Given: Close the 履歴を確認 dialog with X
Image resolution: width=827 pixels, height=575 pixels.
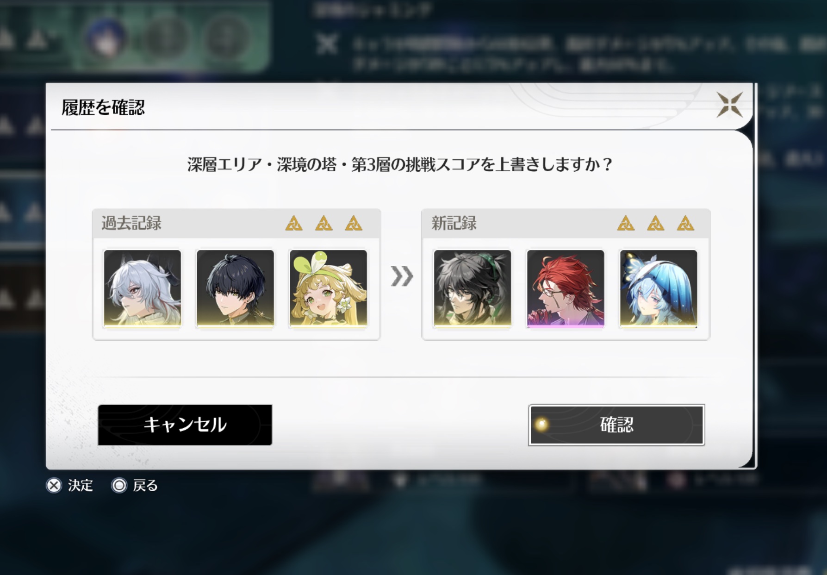Looking at the screenshot, I should tap(729, 105).
